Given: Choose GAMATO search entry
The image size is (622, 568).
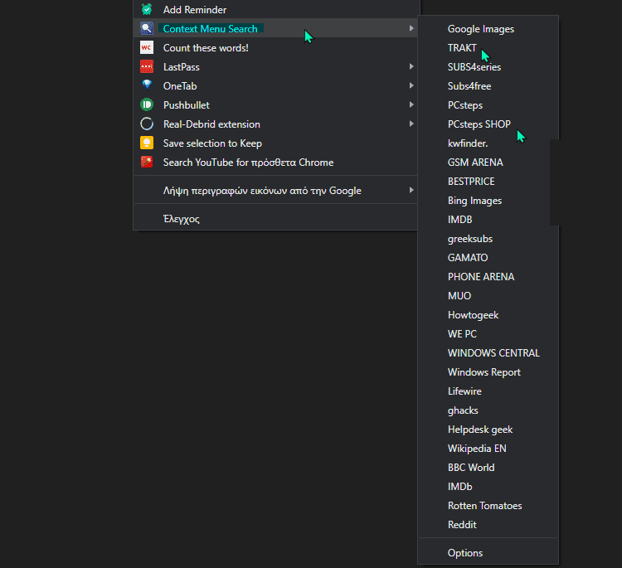Looking at the screenshot, I should point(488,257).
